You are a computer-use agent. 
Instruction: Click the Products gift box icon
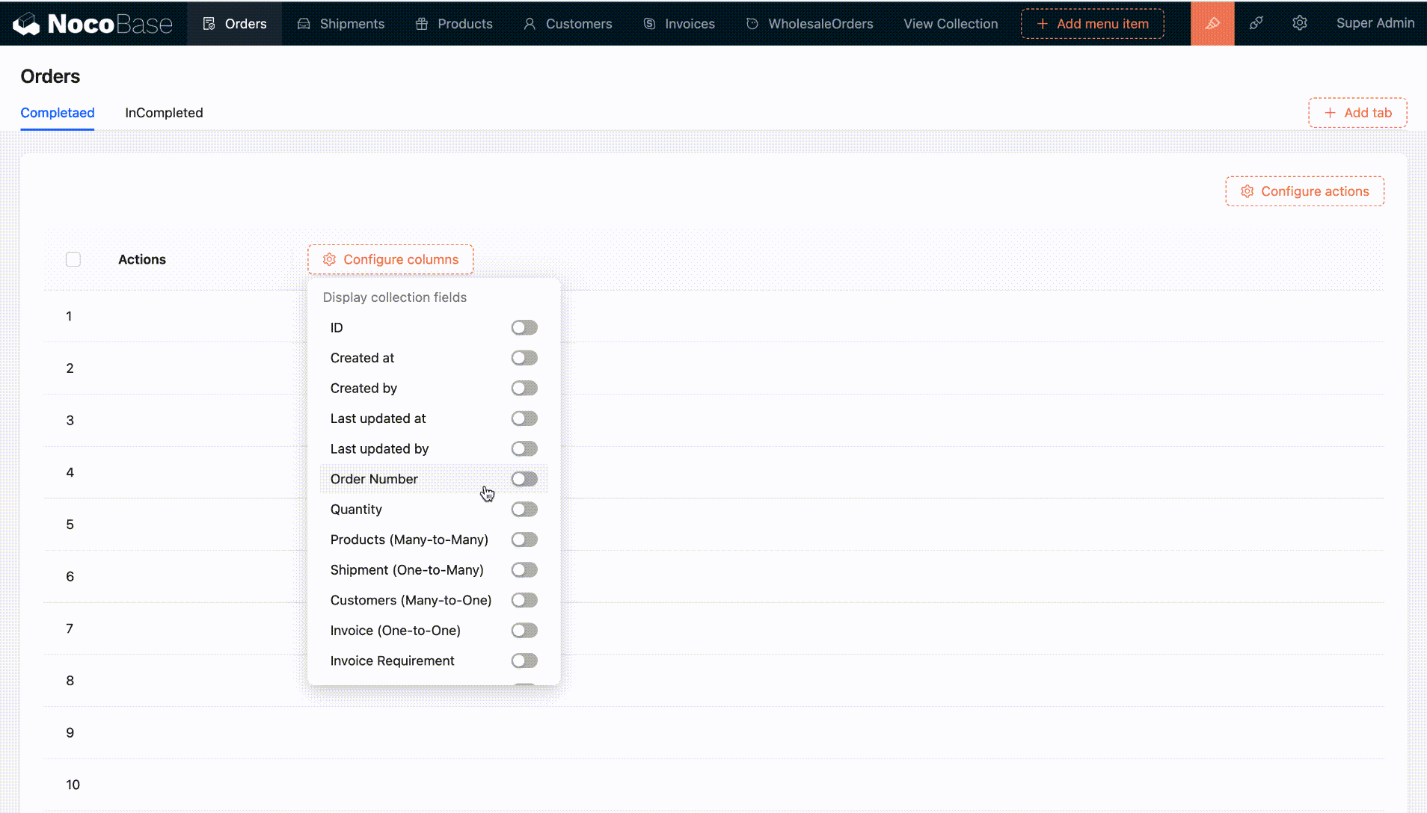422,24
